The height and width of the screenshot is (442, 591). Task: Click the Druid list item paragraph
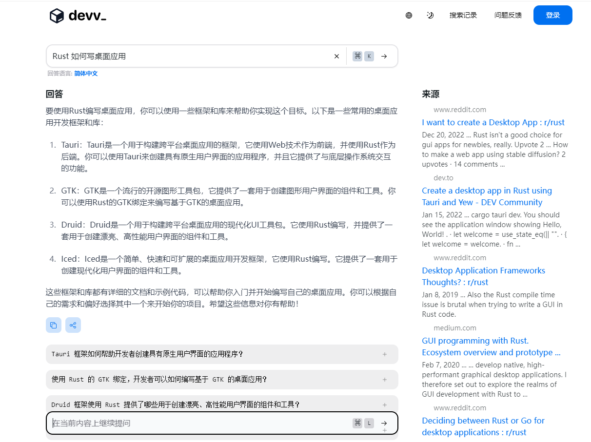227,231
